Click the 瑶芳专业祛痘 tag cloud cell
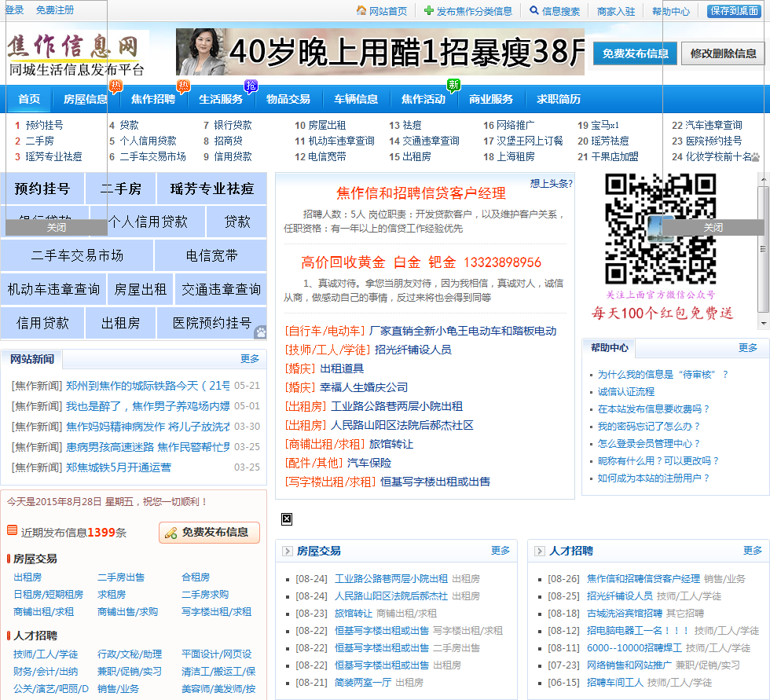The width and height of the screenshot is (770, 700). pos(211,189)
